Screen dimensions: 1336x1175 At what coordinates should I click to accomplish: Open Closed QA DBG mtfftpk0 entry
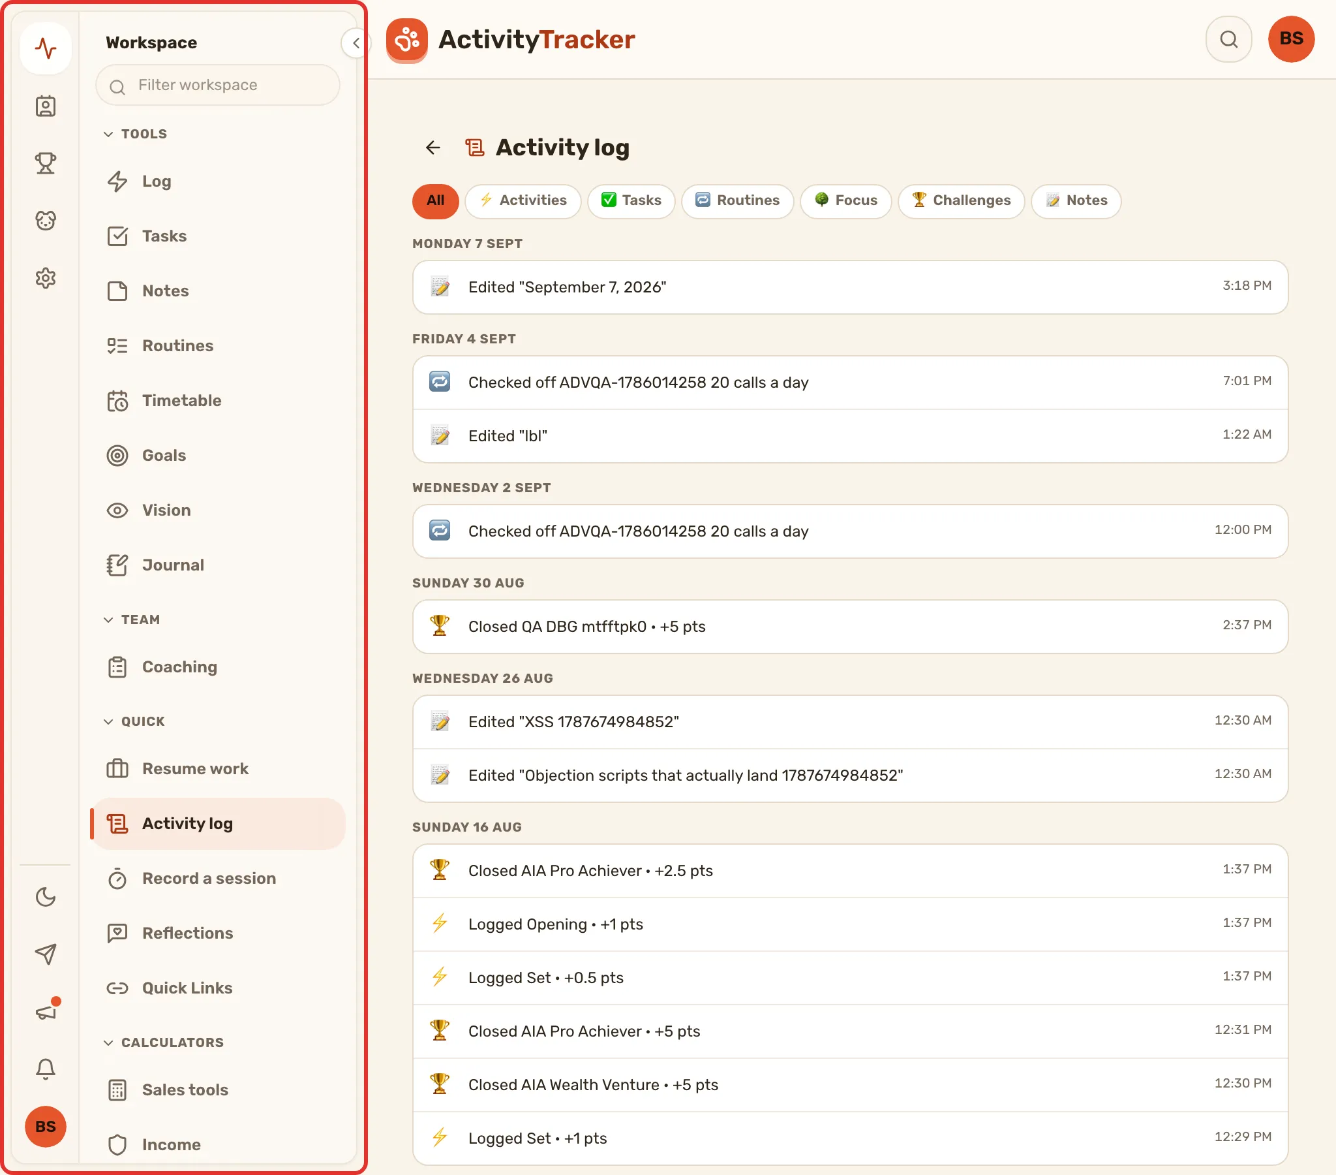click(850, 627)
